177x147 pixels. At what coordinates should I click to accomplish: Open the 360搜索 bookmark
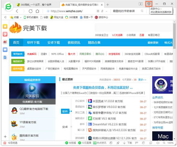(x=72, y=17)
